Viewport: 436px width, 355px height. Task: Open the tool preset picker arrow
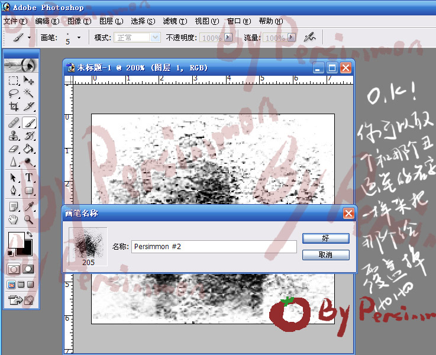coord(29,37)
